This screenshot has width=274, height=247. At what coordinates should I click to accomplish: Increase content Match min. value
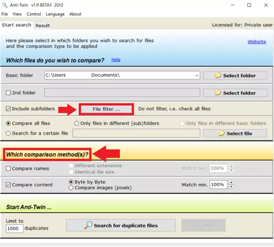coord(231,183)
